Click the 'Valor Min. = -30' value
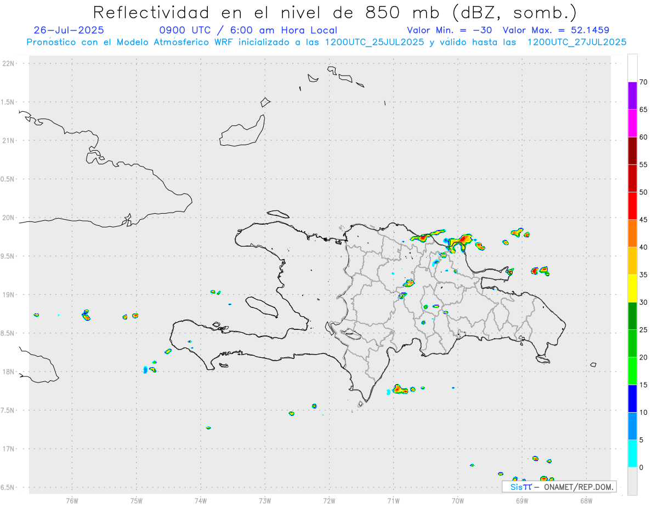Screen dimensions: 658x508 coord(450,30)
